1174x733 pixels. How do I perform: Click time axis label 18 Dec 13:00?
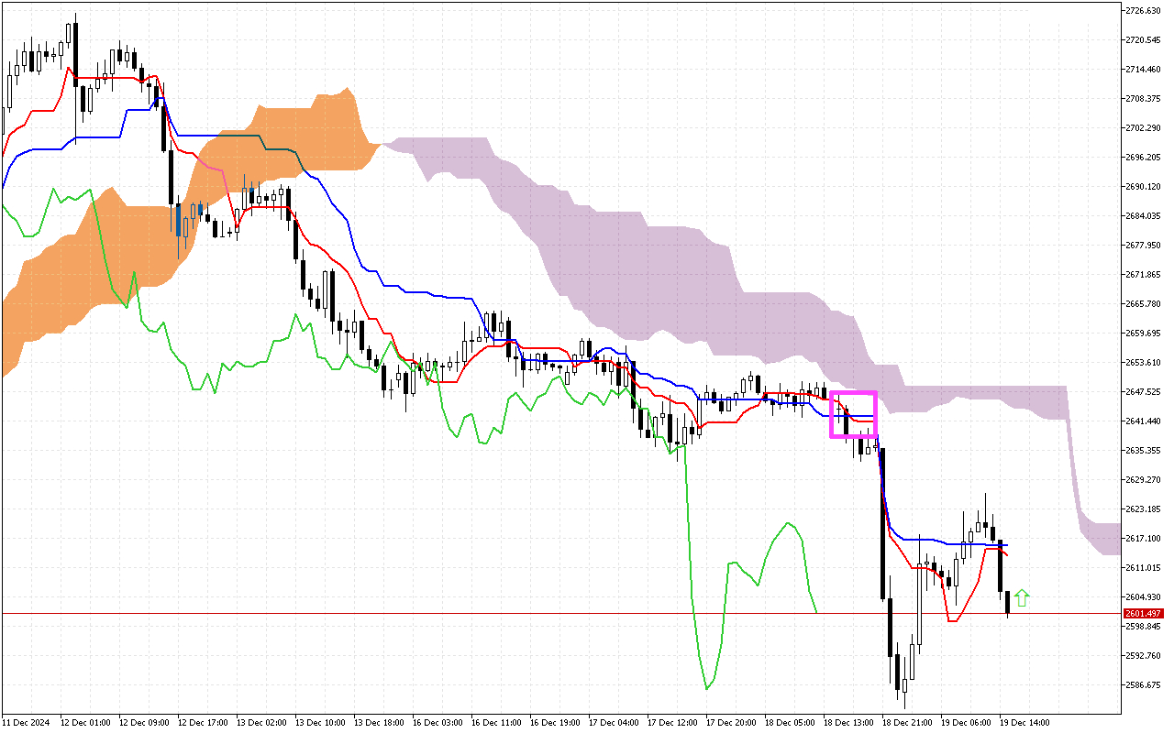(x=848, y=723)
